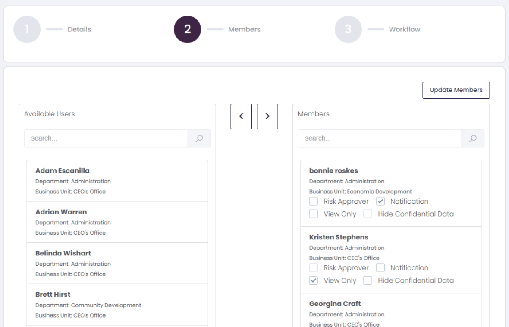Enable Risk Approver for bonnie roskes

314,201
